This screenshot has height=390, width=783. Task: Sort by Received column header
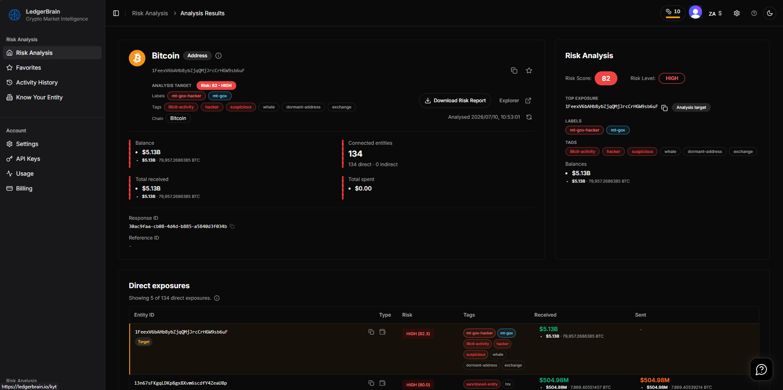(545, 315)
